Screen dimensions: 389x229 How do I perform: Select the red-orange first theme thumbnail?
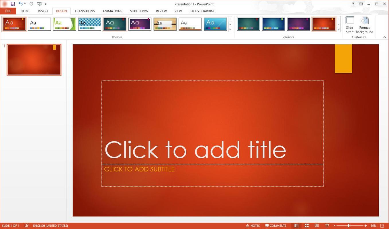coord(14,24)
